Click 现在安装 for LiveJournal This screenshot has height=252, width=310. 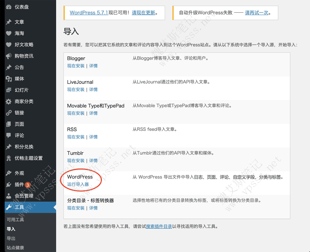coord(76,89)
